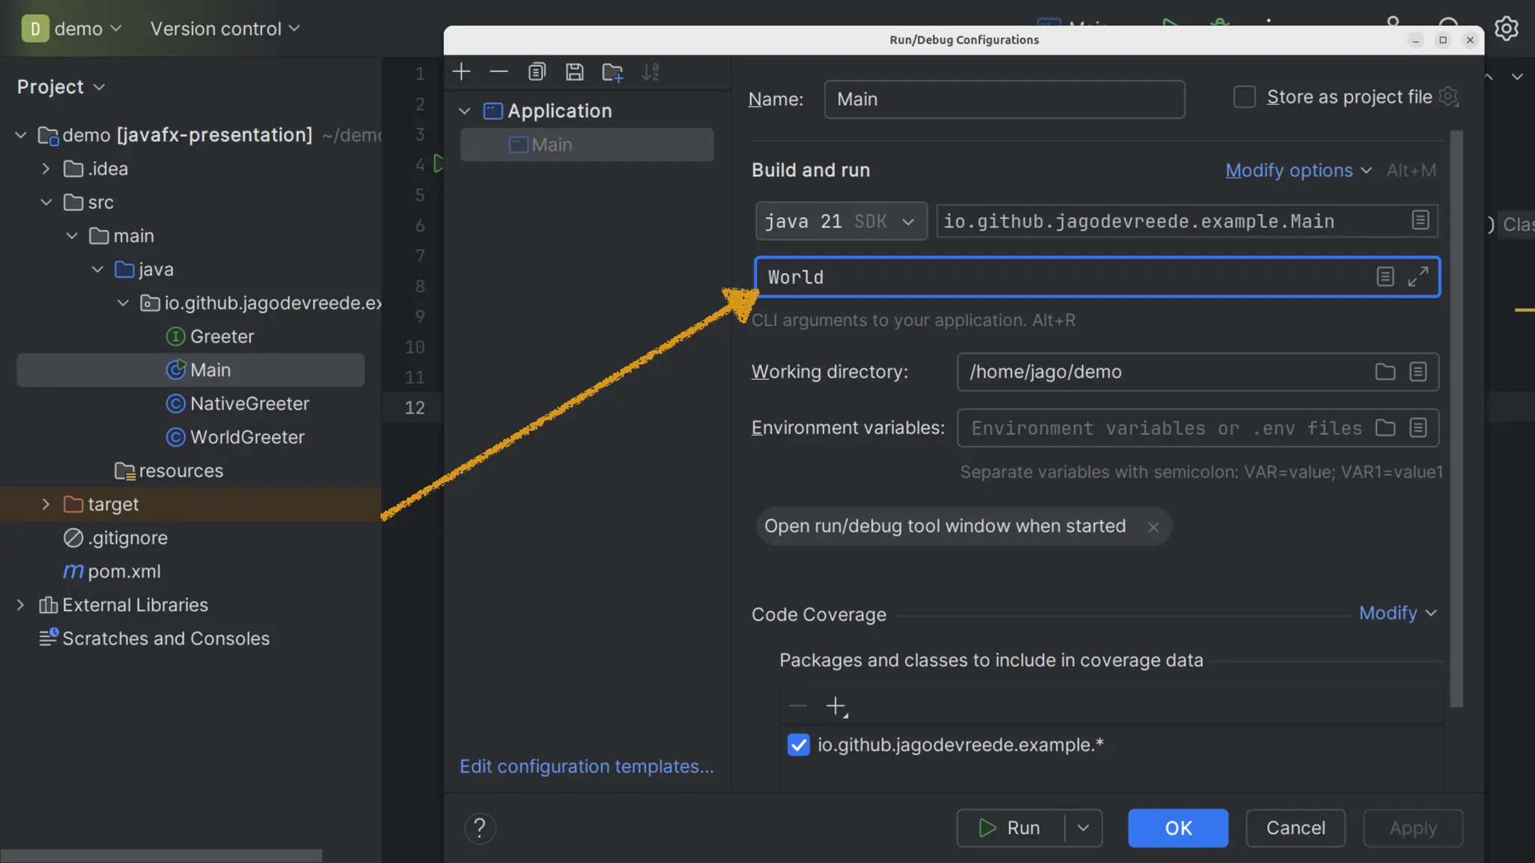Select the WorldGreeter class in the project tree

coord(247,437)
